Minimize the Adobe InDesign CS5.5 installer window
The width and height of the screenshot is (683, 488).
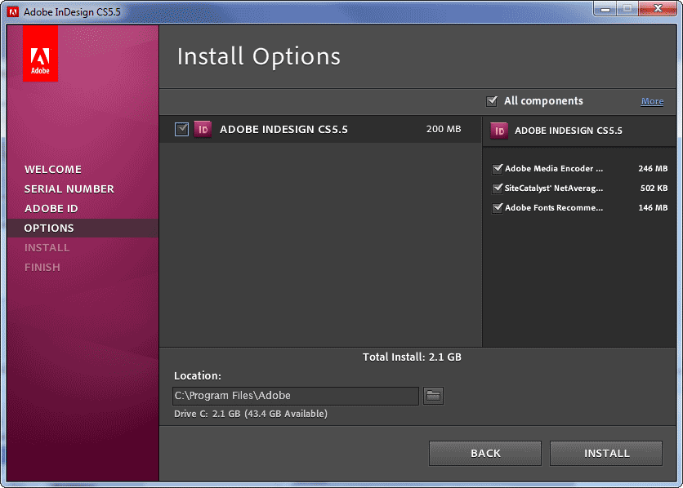[x=605, y=9]
